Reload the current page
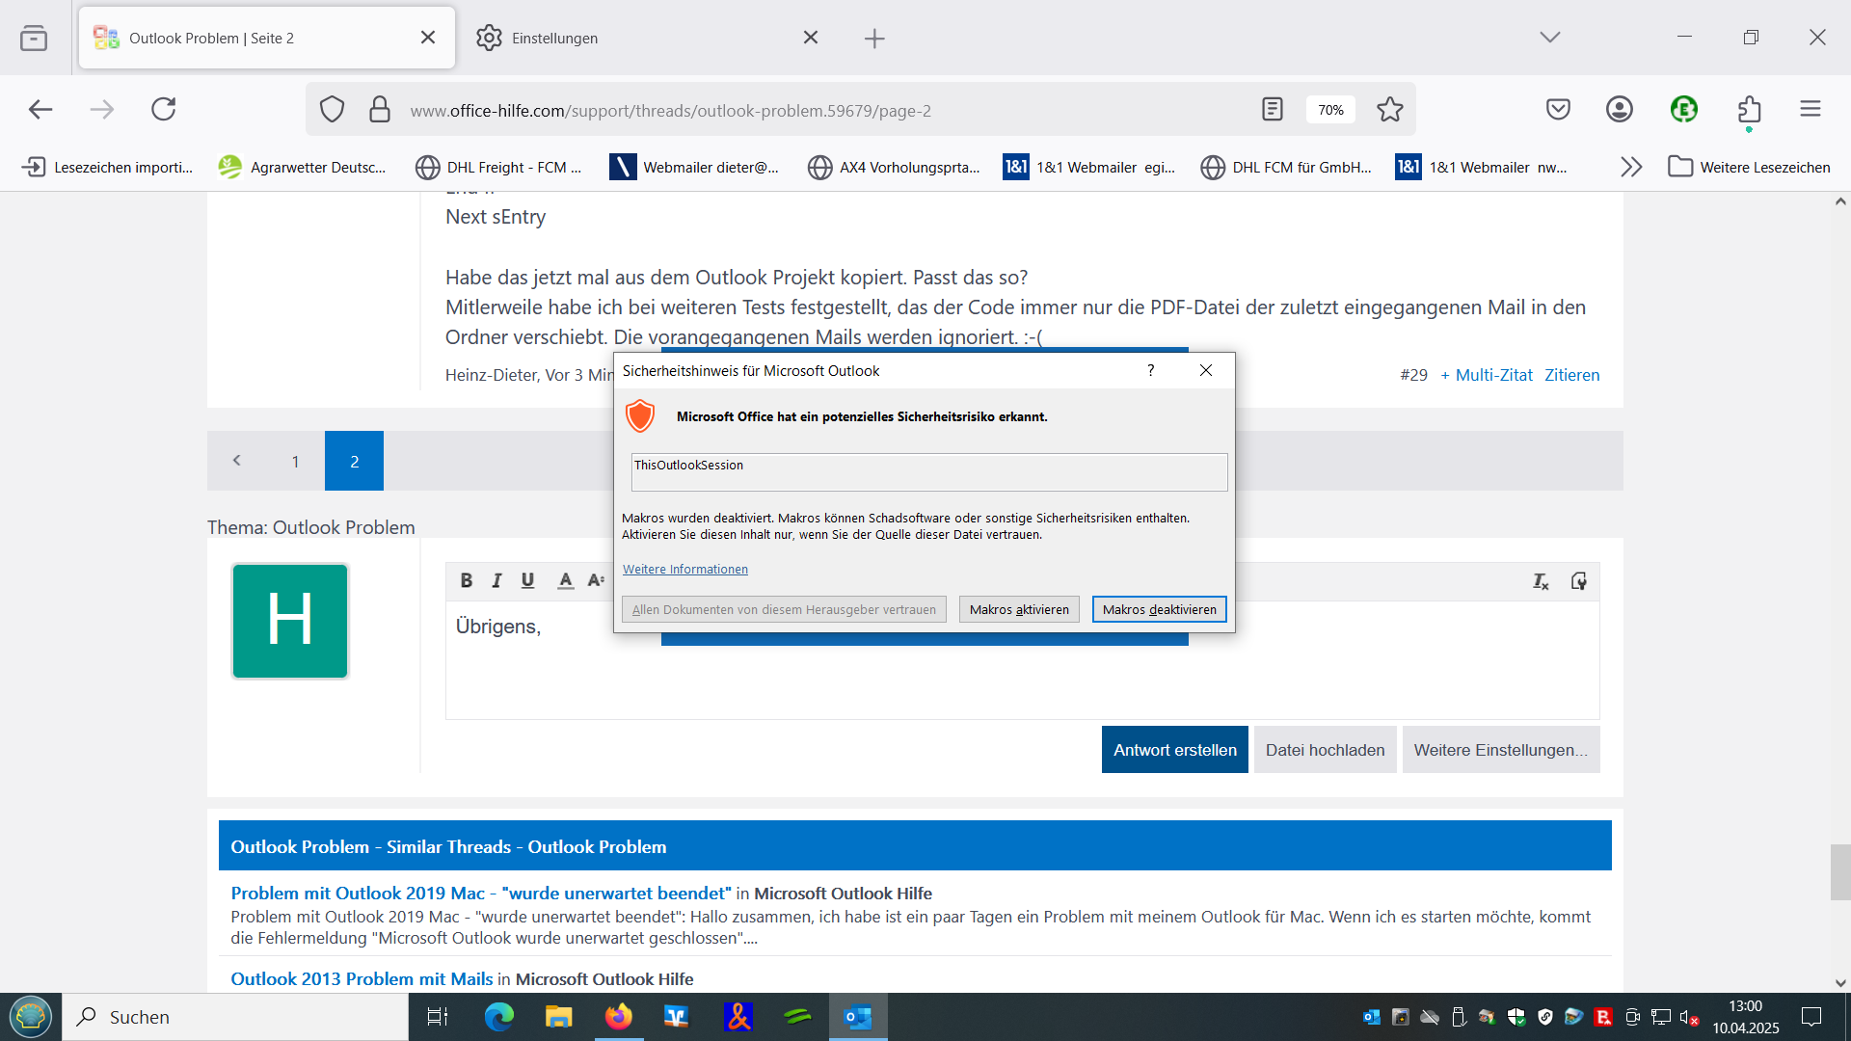This screenshot has height=1041, width=1851. coord(164,110)
